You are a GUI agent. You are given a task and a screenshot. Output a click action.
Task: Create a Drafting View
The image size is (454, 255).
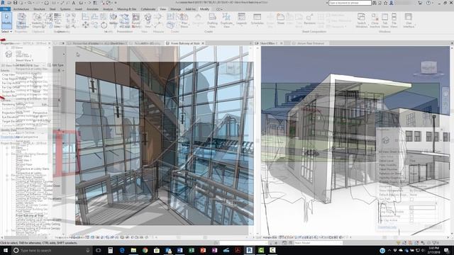212,21
